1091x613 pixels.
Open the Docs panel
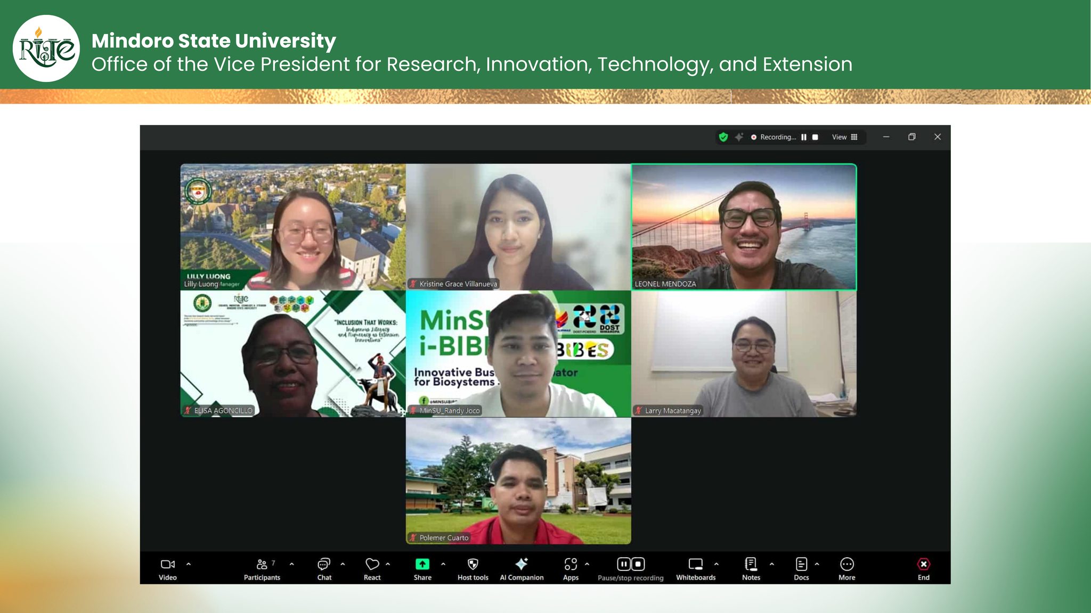point(801,565)
